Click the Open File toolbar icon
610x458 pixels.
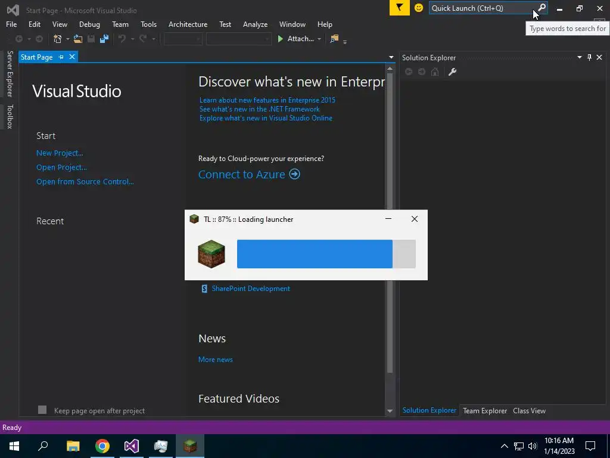coord(78,39)
